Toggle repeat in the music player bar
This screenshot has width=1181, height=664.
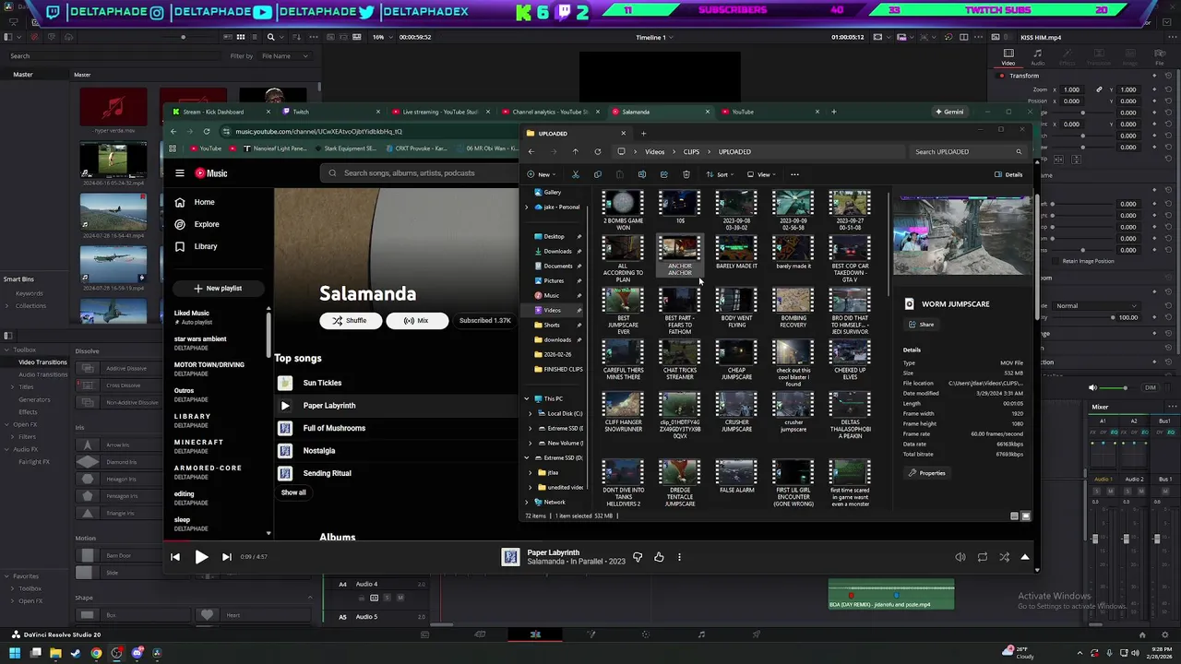[x=983, y=557]
